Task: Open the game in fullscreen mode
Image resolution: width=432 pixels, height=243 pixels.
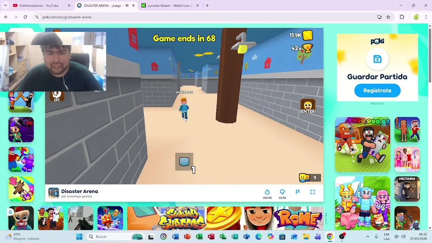Action: [x=313, y=192]
